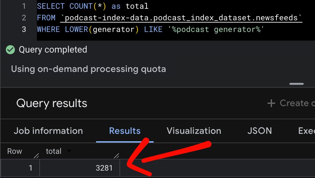The height and width of the screenshot is (178, 315).
Task: Switch to the Job information tab
Action: (x=48, y=131)
